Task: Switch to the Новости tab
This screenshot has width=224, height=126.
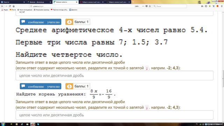Action: tap(13, 2)
